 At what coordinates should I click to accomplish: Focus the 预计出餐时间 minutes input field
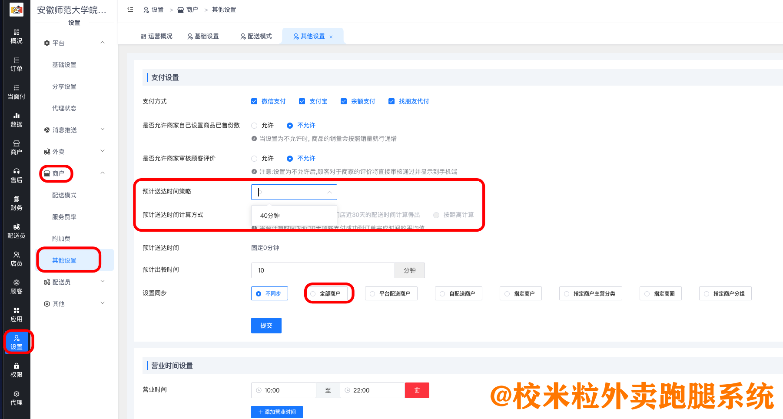pos(322,270)
